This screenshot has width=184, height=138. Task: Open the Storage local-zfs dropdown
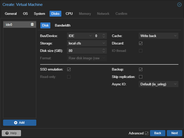coord(104,43)
